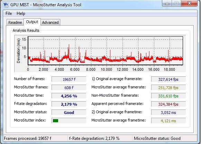This screenshot has height=144, width=201.
Task: Click the 'MicroStutter time:' label
Action: point(29,95)
